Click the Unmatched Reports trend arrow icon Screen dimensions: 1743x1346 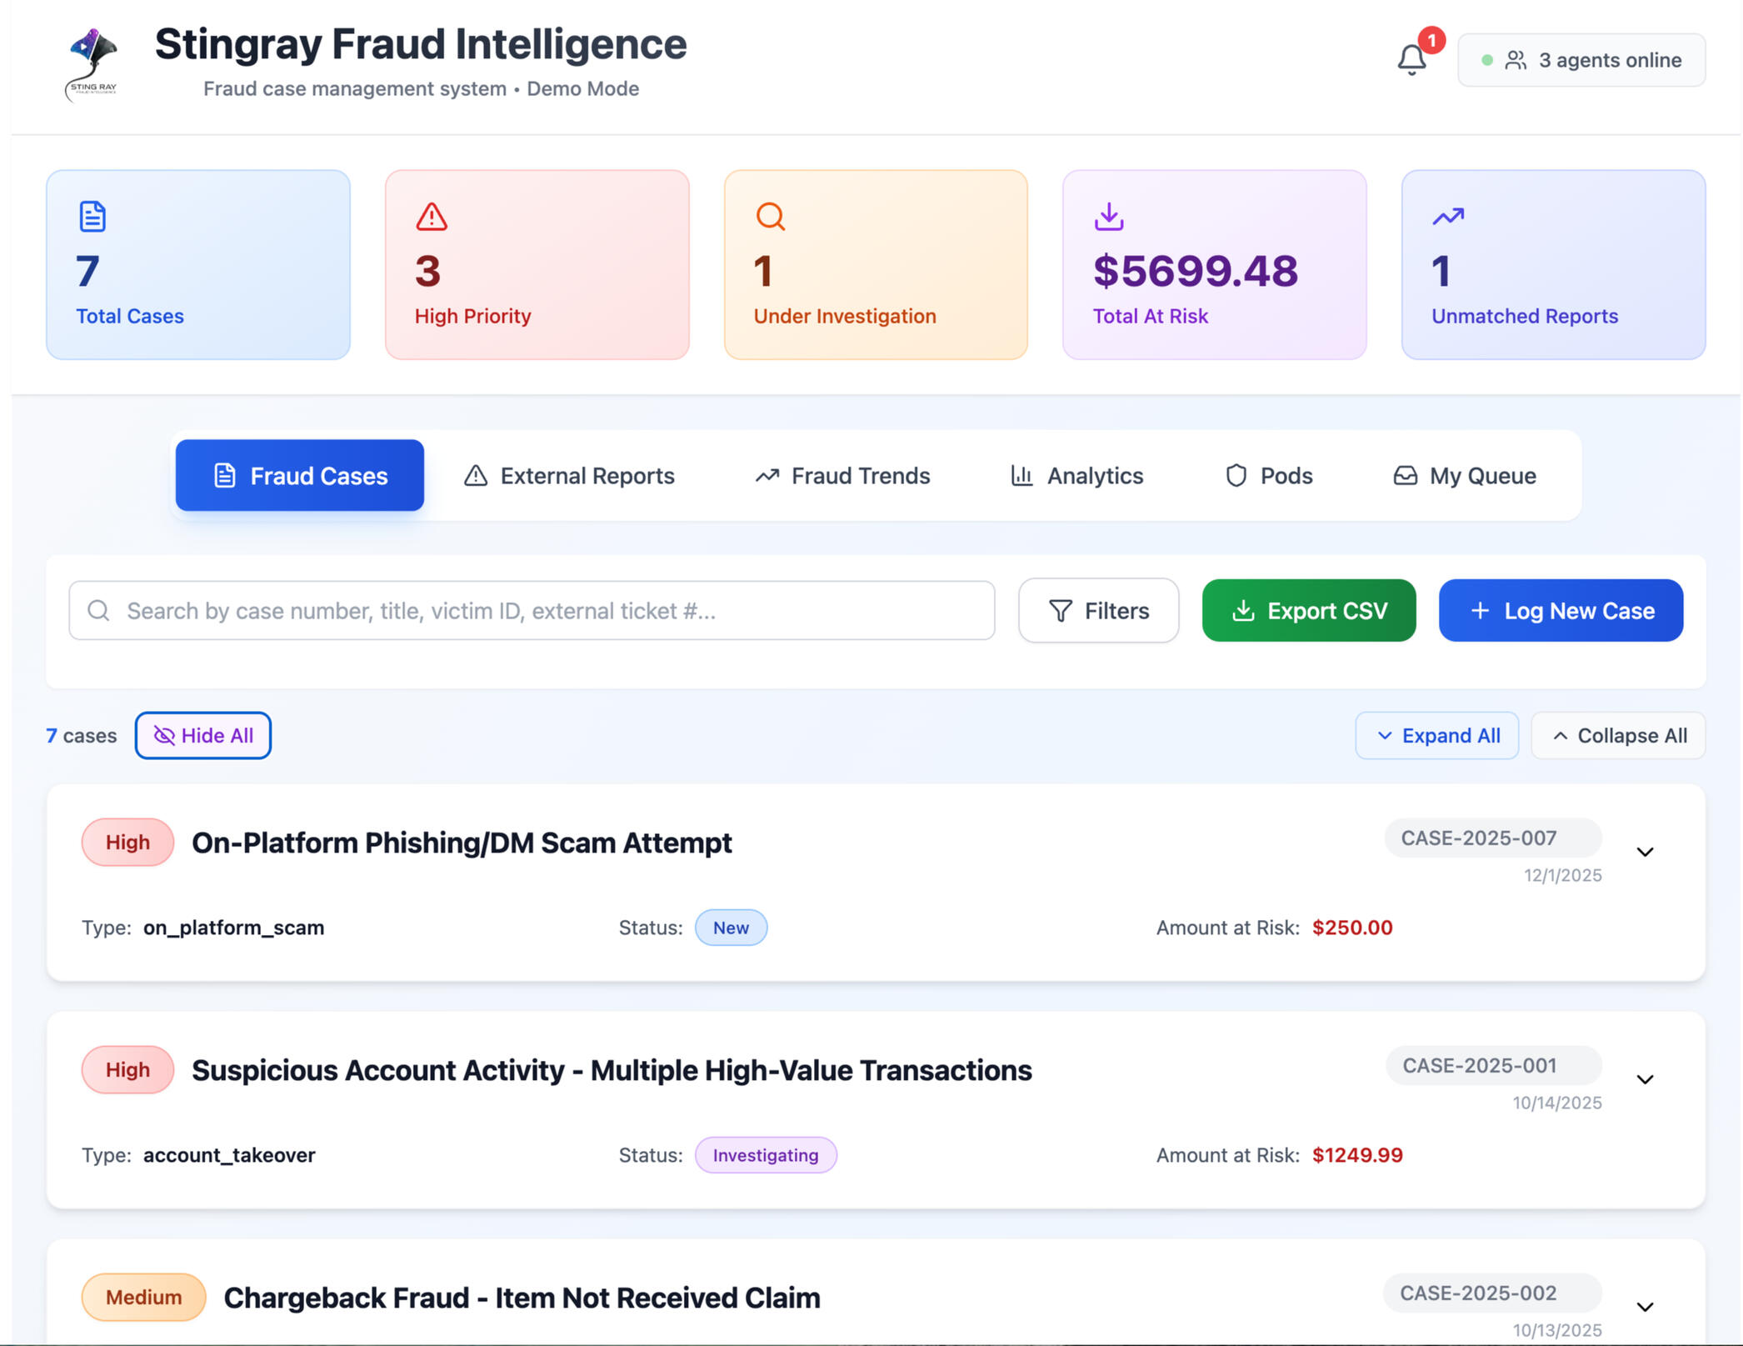(x=1448, y=217)
